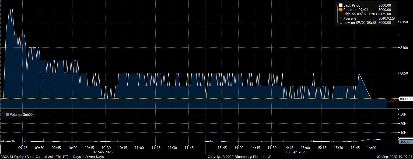This screenshot has width=413, height=159.
Task: Click the blue Volume series swatch
Action: click(x=7, y=114)
